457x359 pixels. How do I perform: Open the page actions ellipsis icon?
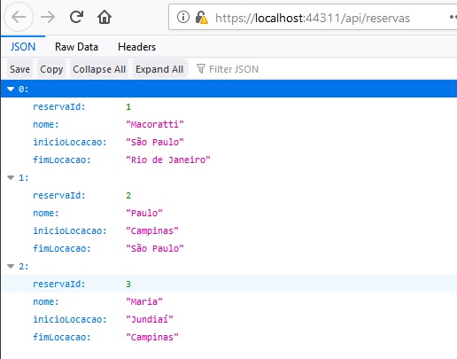coord(453,17)
